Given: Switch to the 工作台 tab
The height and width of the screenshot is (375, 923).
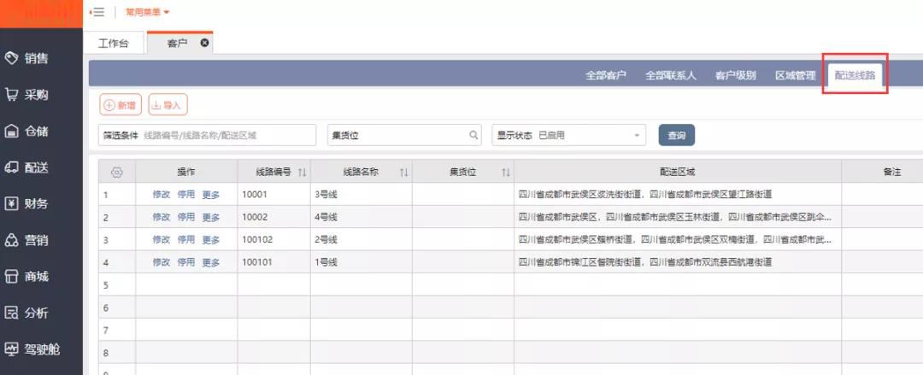Looking at the screenshot, I should click(114, 44).
